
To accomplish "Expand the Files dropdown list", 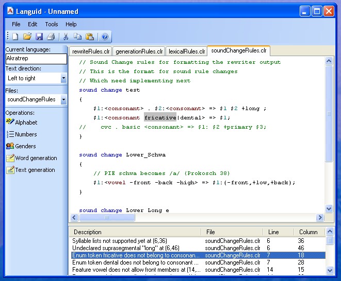I will tap(63, 99).
